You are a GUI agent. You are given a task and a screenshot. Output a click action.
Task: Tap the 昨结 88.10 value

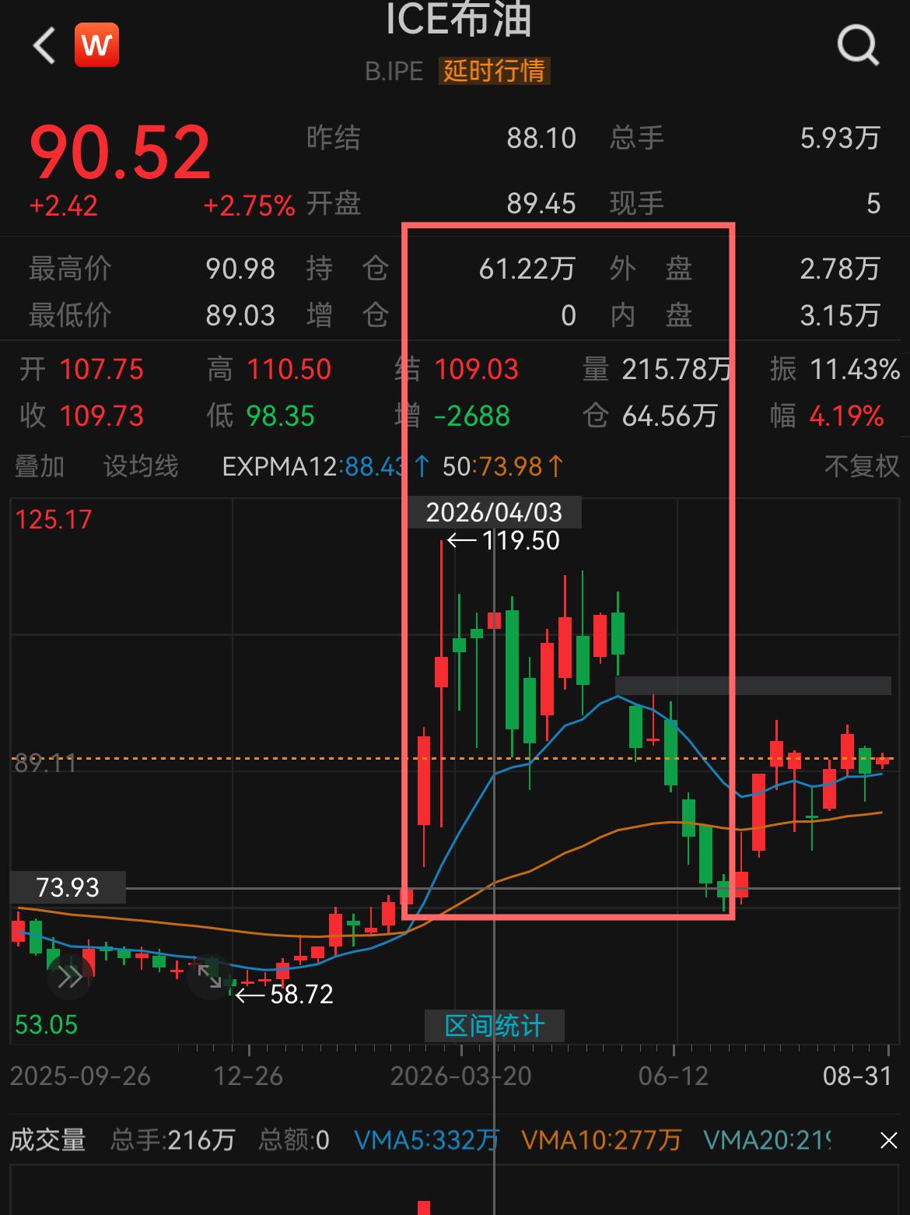(541, 138)
